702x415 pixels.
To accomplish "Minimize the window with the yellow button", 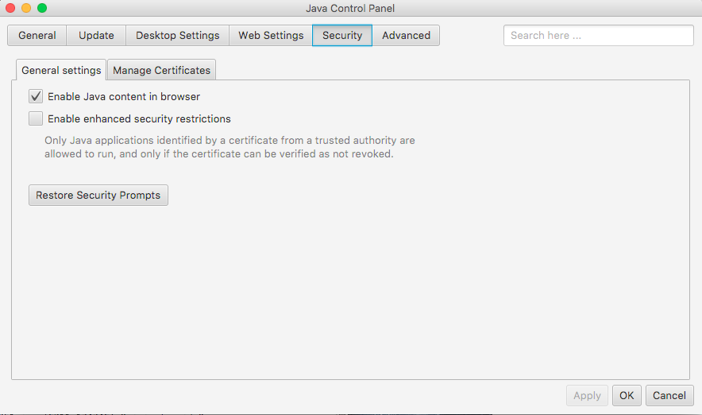I will pos(26,8).
